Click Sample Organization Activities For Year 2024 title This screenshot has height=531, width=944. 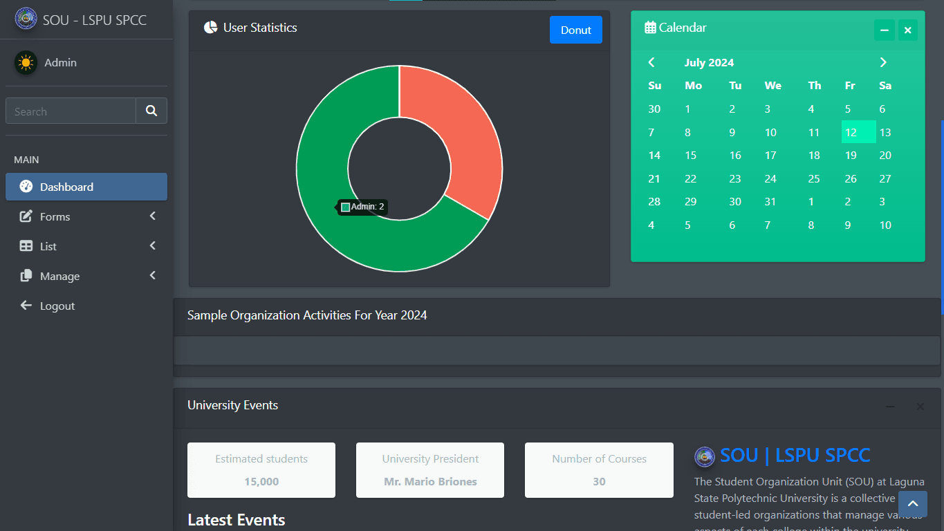click(x=307, y=315)
